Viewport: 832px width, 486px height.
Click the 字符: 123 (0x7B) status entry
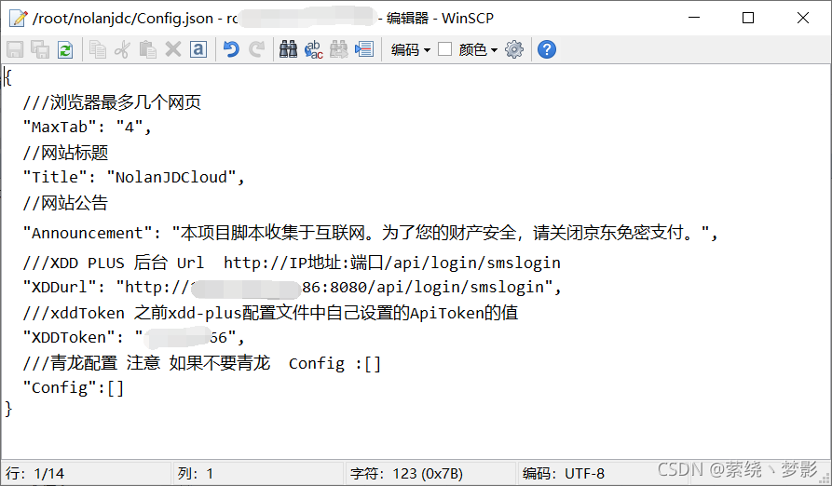[x=430, y=473]
